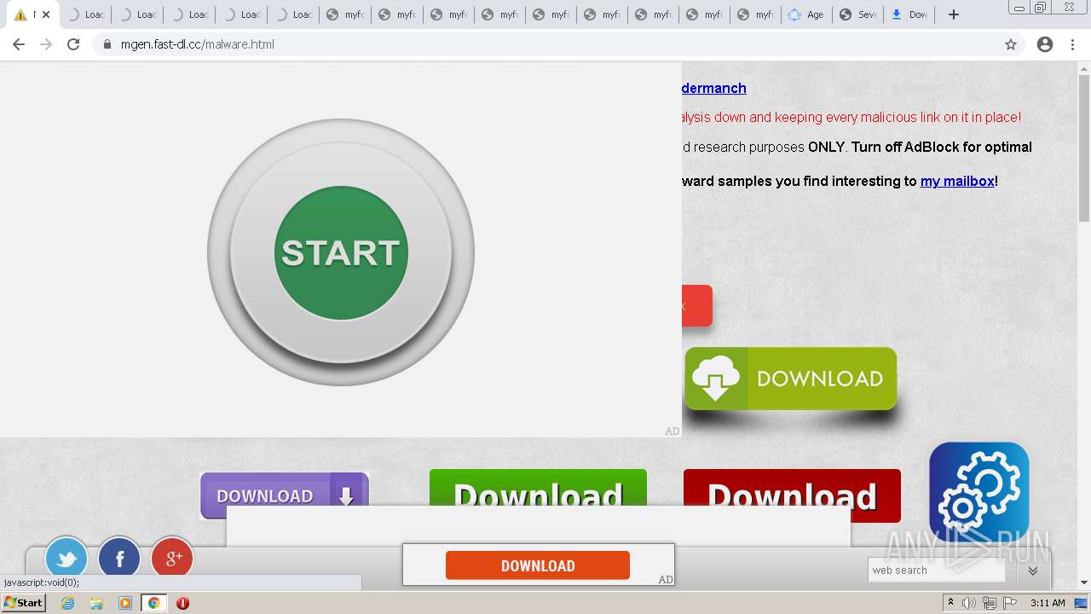Open the Chrome profile account icon
The image size is (1091, 614).
click(x=1045, y=44)
